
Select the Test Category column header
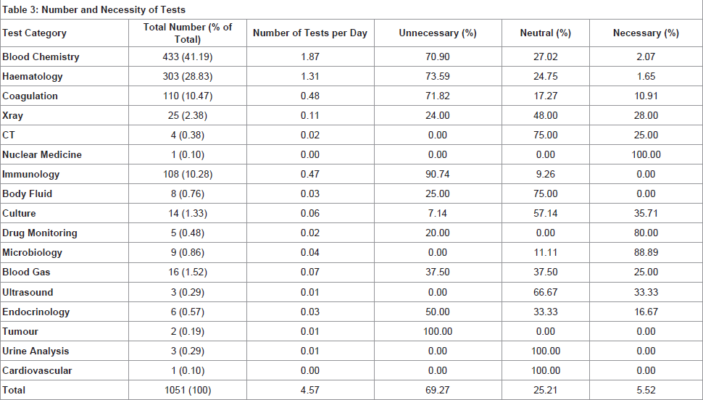tap(34, 33)
